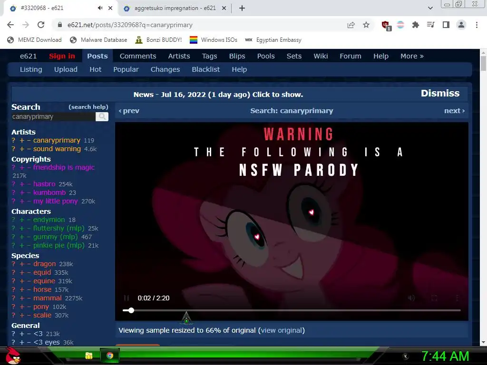Open the Comments section
Image resolution: width=487 pixels, height=365 pixels.
pos(138,56)
